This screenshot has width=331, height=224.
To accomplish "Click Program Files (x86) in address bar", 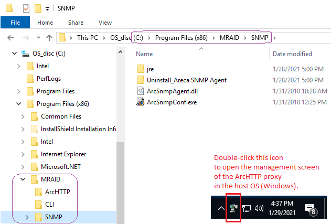I will 181,38.
